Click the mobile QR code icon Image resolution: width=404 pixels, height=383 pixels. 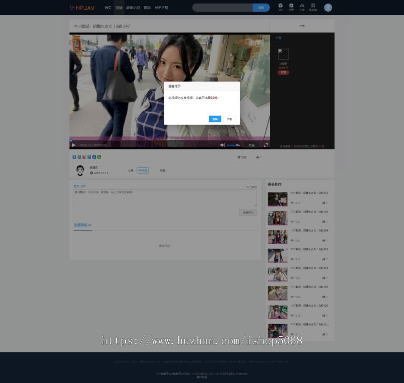pos(313,7)
